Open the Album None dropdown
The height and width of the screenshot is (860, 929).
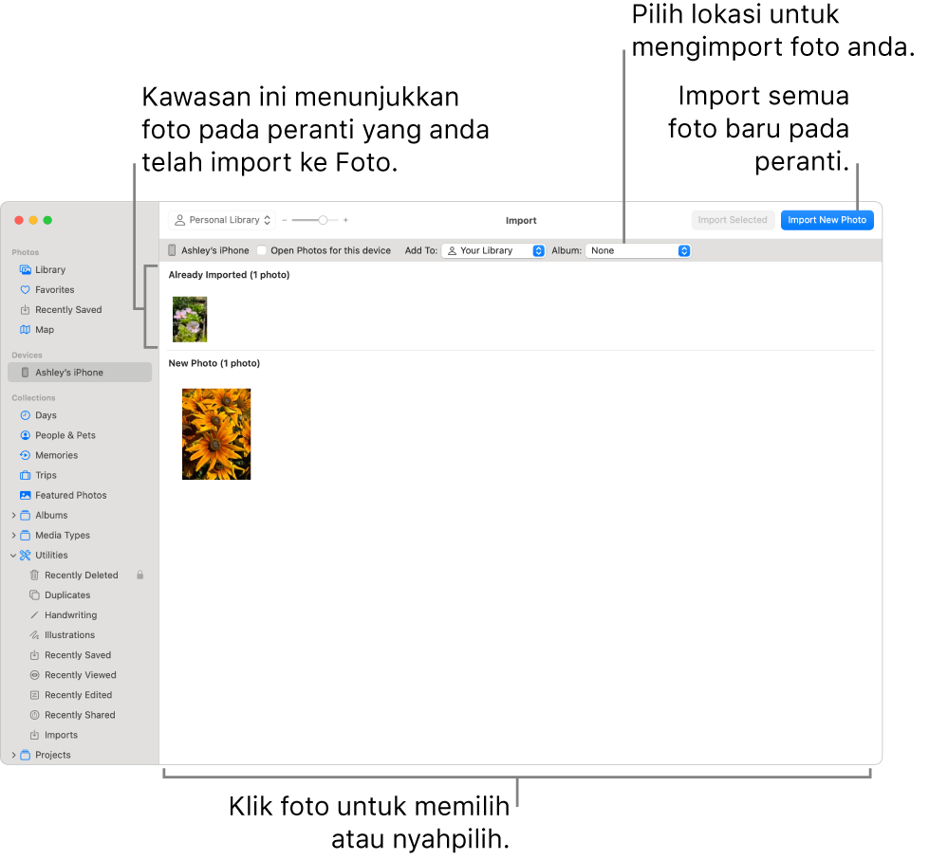coord(638,251)
